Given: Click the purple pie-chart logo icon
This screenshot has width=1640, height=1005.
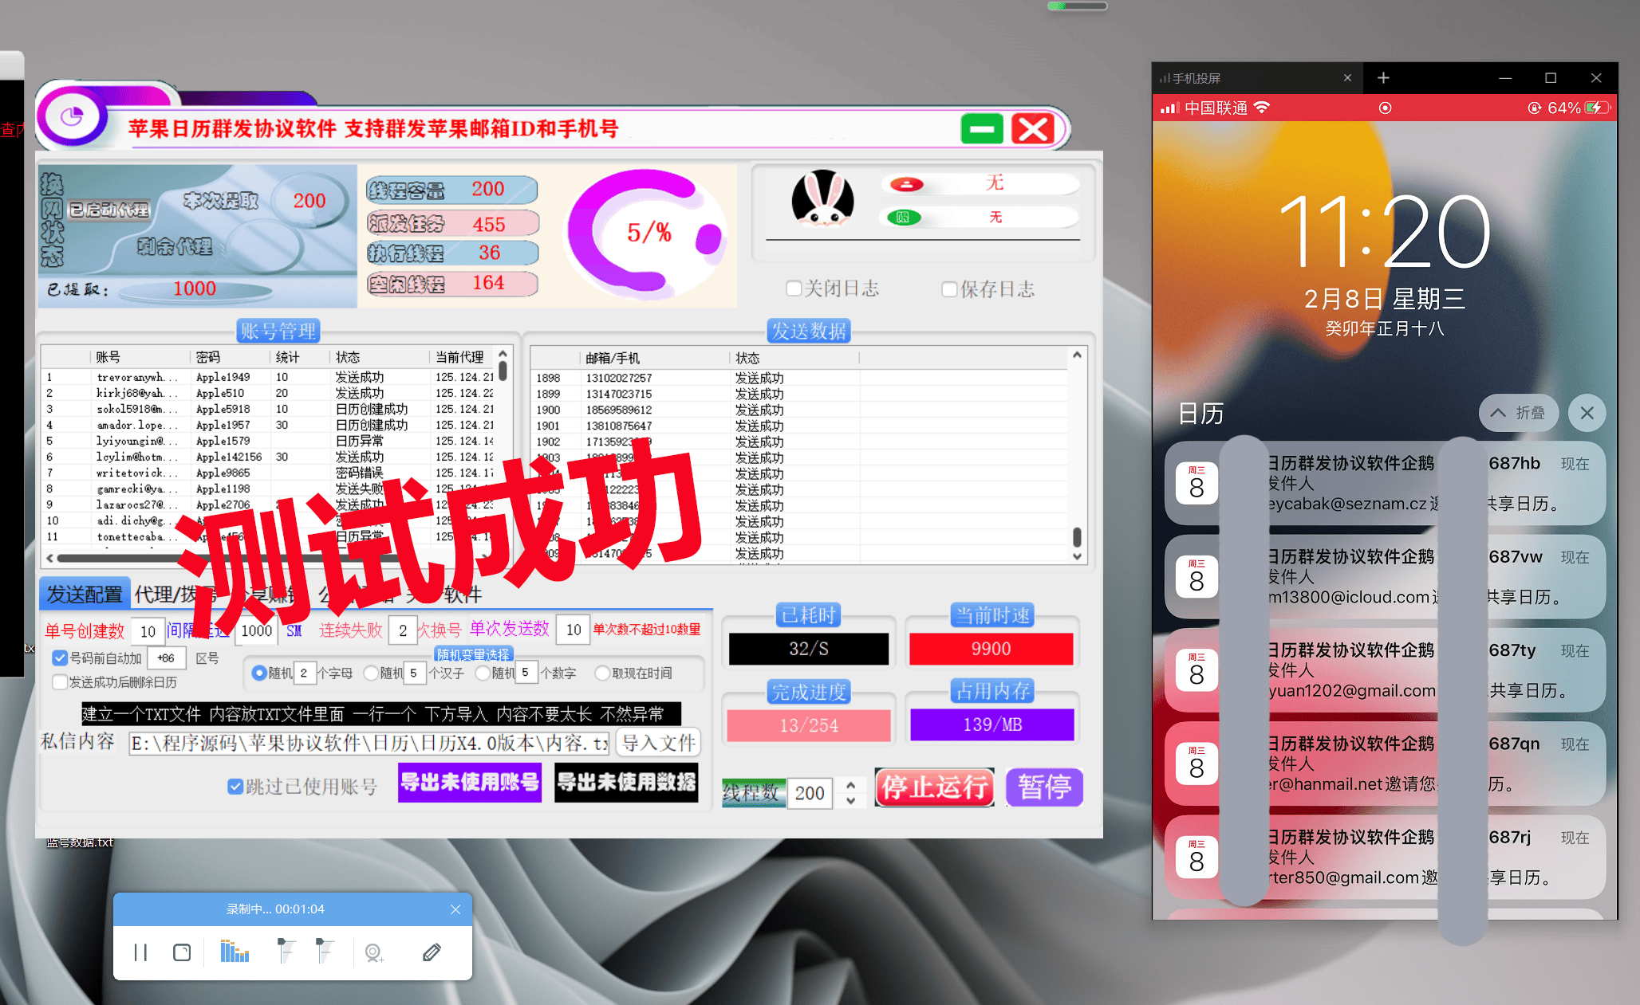Looking at the screenshot, I should coord(72,117).
